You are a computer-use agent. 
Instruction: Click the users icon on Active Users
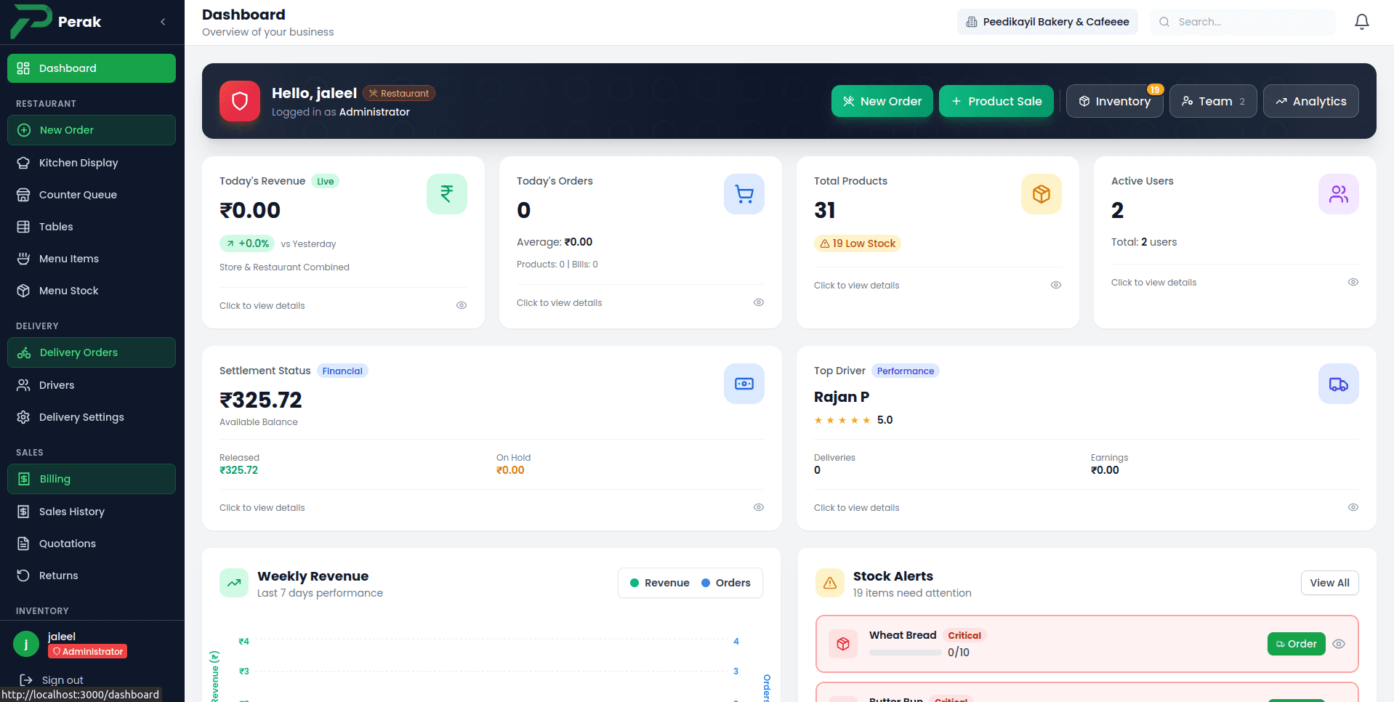click(x=1339, y=194)
